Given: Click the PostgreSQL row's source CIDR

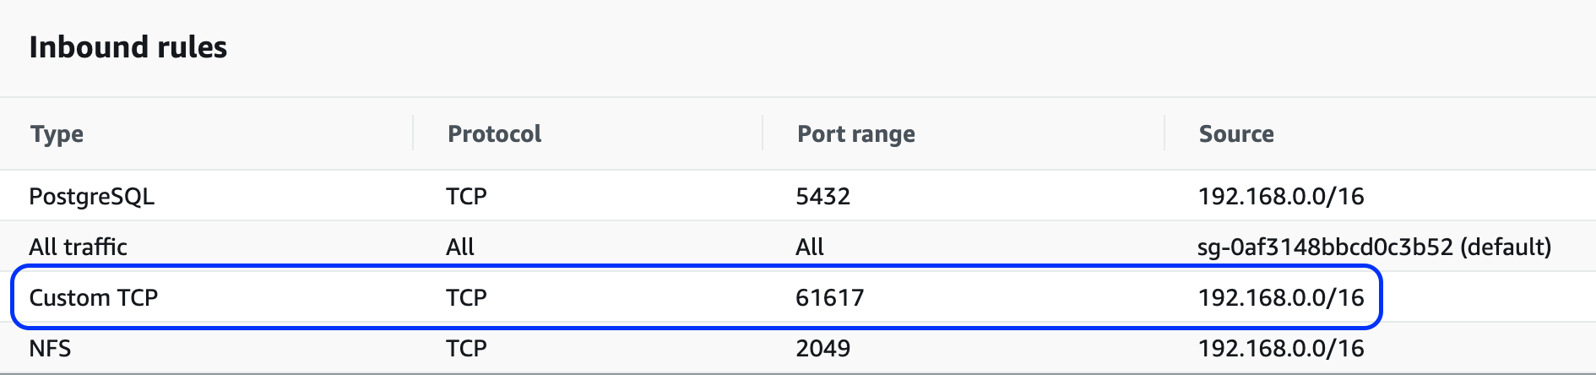Looking at the screenshot, I should click(1280, 197).
